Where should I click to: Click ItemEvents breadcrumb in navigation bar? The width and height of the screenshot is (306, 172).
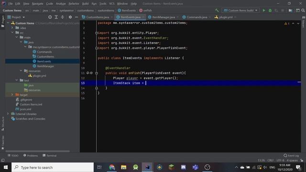(127, 11)
